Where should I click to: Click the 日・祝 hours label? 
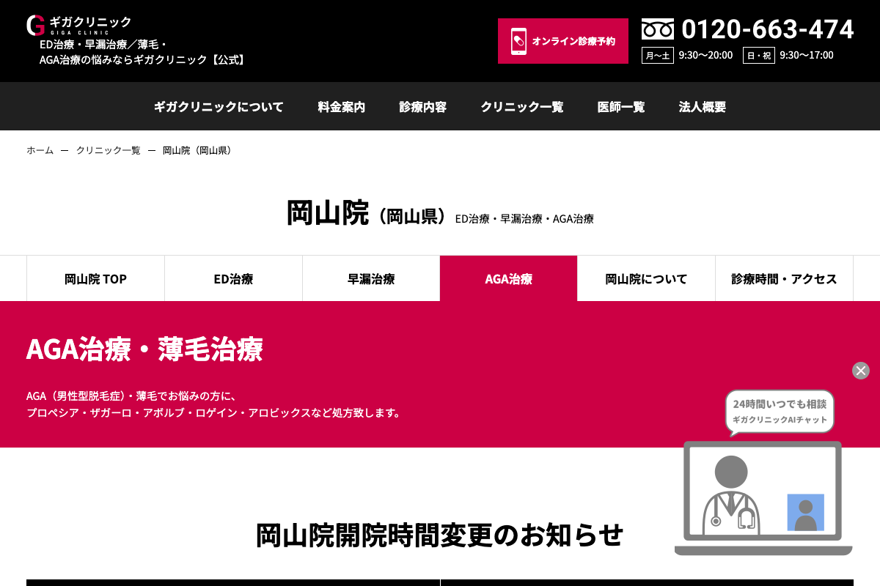pos(758,55)
